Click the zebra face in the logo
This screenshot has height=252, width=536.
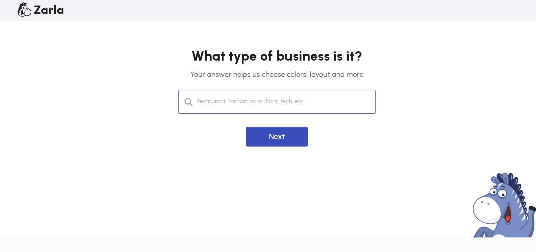coord(24,10)
